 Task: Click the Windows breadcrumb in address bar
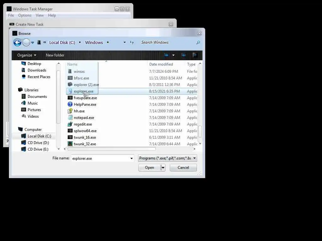click(94, 42)
